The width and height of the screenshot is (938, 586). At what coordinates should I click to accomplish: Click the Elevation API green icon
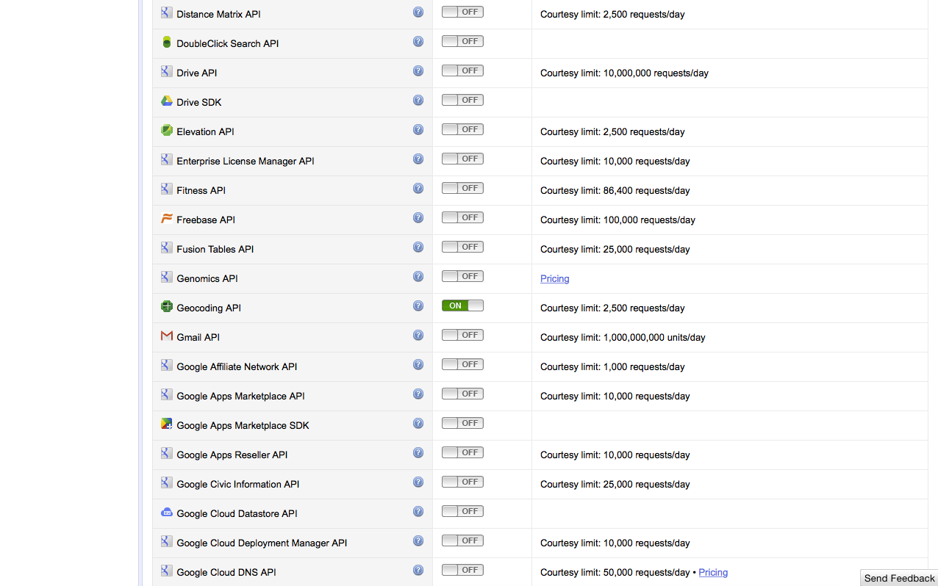tap(167, 130)
